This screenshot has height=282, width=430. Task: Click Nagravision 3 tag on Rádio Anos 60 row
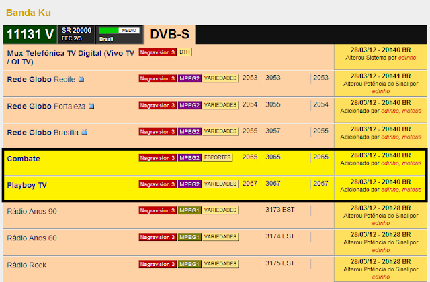pos(157,237)
